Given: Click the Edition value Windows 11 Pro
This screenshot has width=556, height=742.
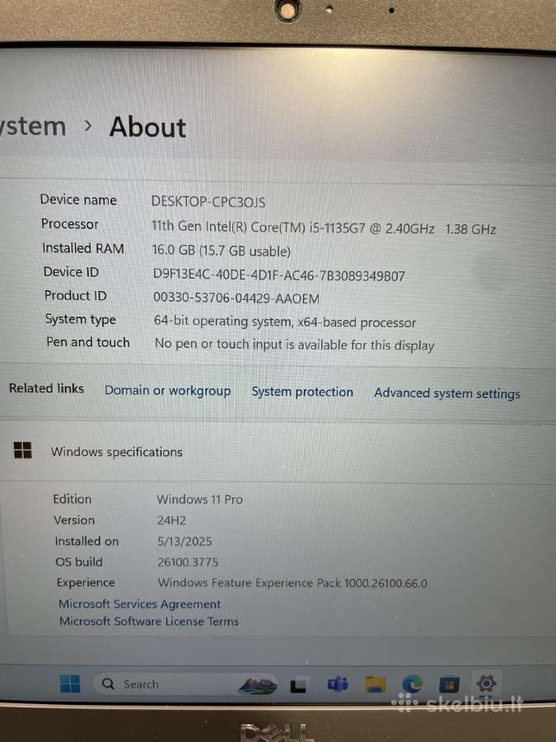Looking at the screenshot, I should pos(199,500).
